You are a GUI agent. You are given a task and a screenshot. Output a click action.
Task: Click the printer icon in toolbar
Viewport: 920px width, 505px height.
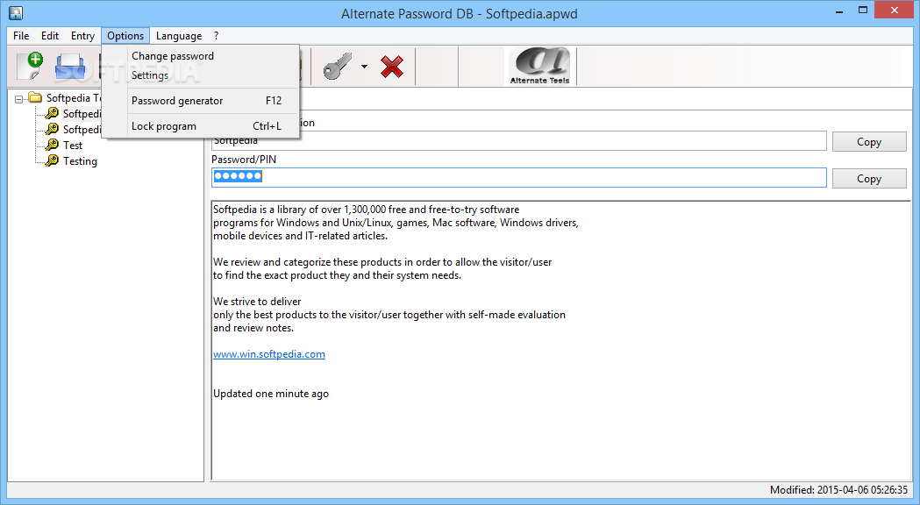tap(70, 67)
